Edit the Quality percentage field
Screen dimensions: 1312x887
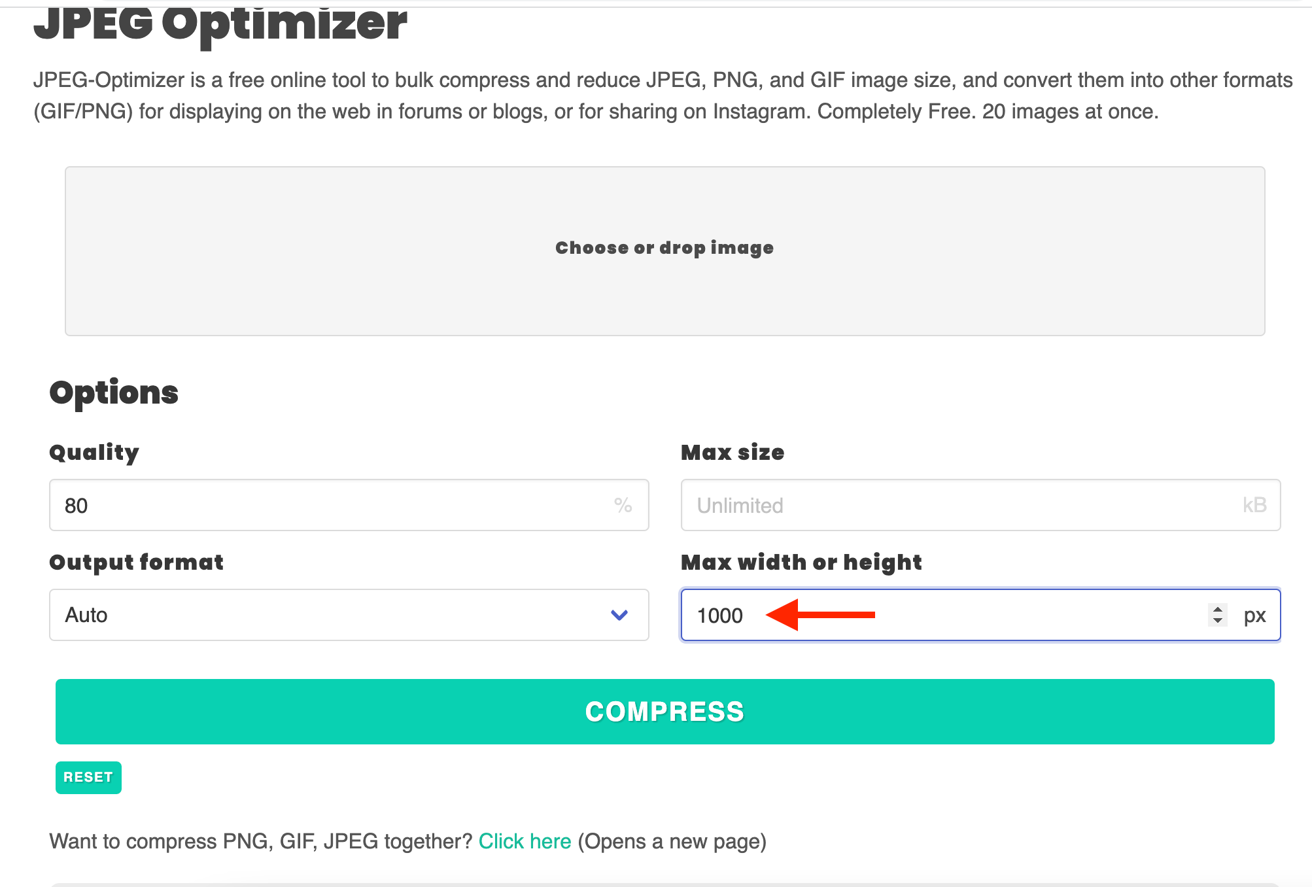click(x=262, y=505)
